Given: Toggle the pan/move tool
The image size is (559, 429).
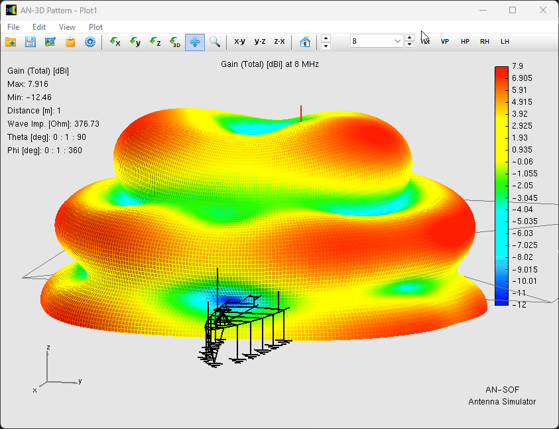Looking at the screenshot, I should (x=195, y=42).
